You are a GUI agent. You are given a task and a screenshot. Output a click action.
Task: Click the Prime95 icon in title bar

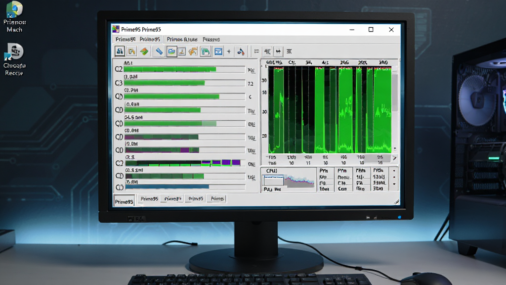click(x=116, y=29)
